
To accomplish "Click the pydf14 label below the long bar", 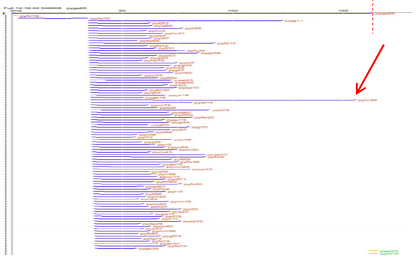I will pos(203,103).
